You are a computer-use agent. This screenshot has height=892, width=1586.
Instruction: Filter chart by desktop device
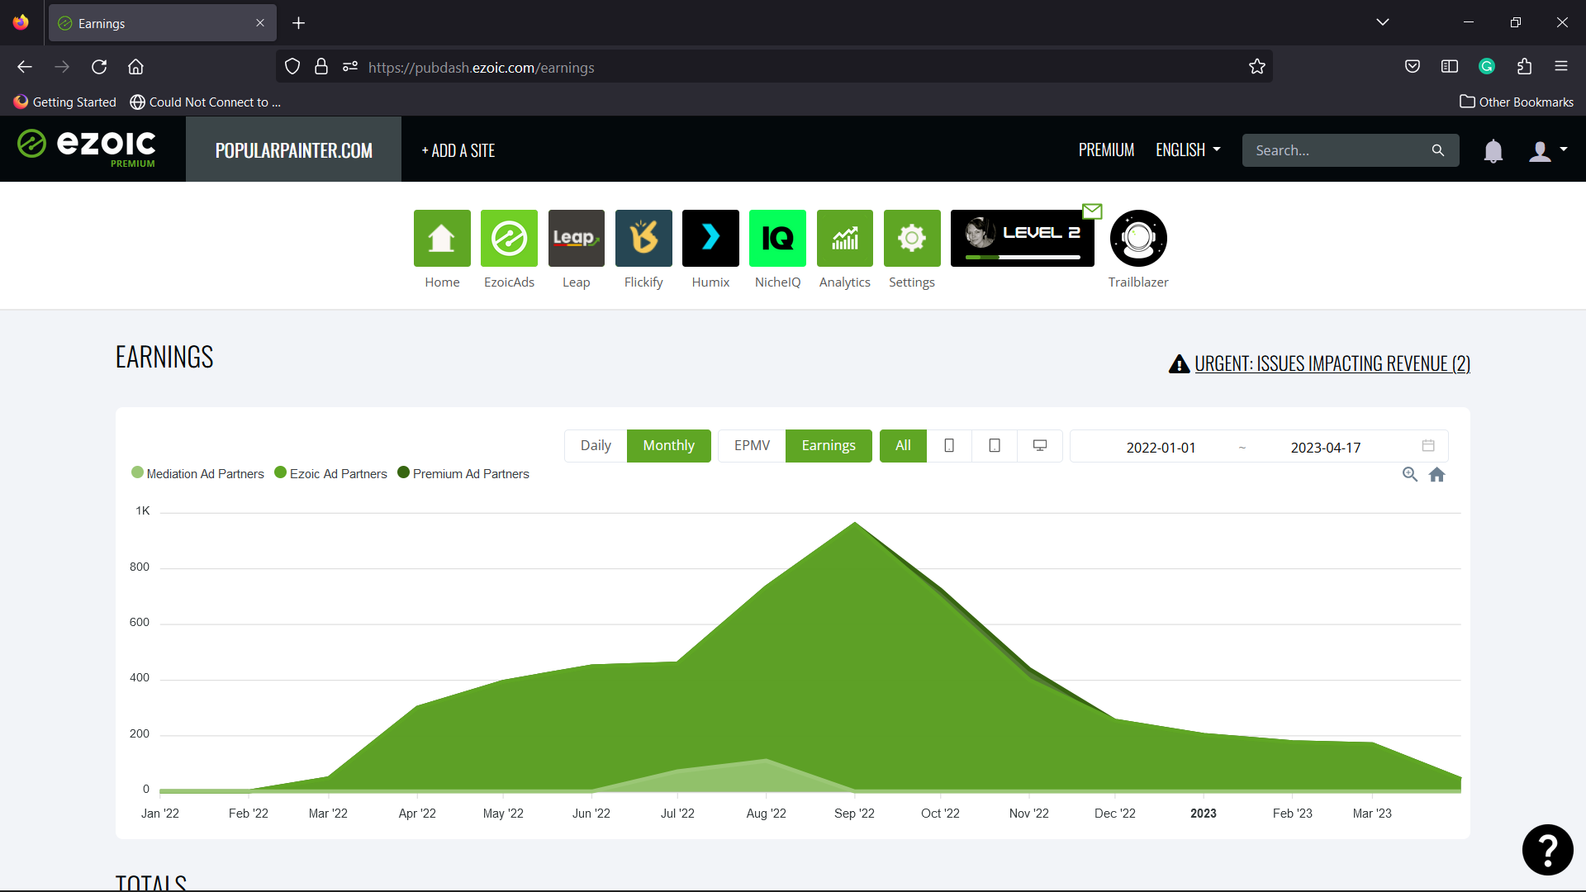[1040, 446]
